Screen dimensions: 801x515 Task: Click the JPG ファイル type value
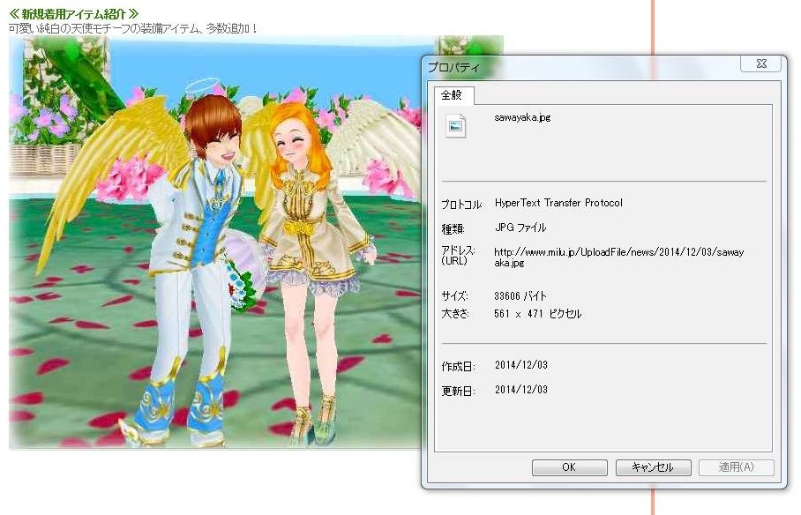(520, 228)
